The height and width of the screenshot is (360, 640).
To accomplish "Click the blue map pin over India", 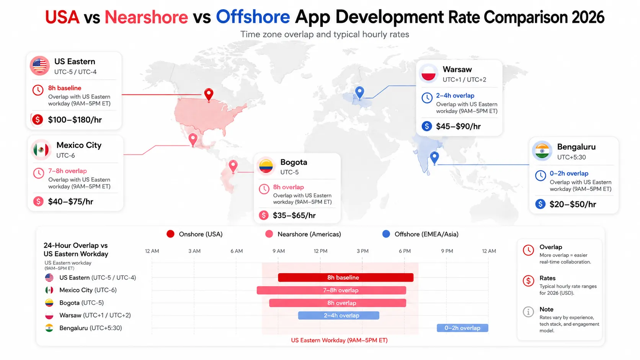I will (x=434, y=158).
